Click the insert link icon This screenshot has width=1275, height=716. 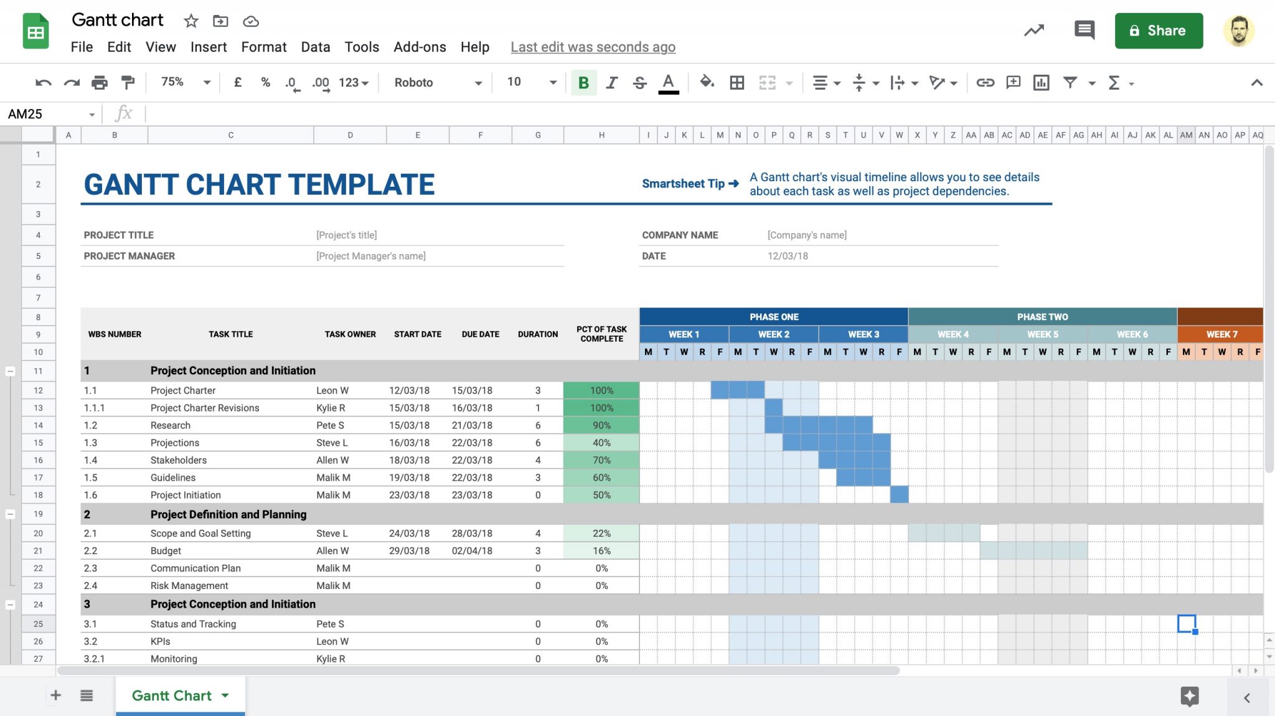point(986,82)
